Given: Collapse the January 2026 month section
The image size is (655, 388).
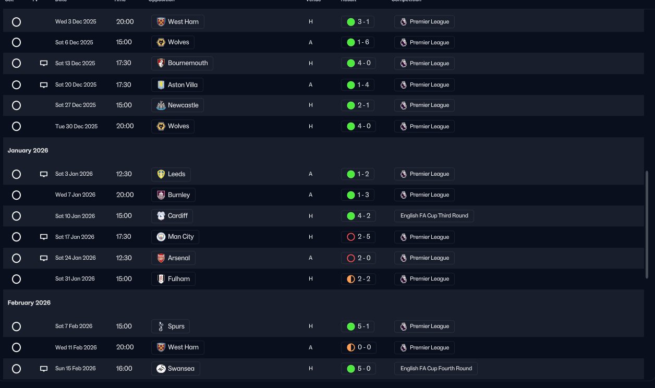Looking at the screenshot, I should (x=28, y=150).
